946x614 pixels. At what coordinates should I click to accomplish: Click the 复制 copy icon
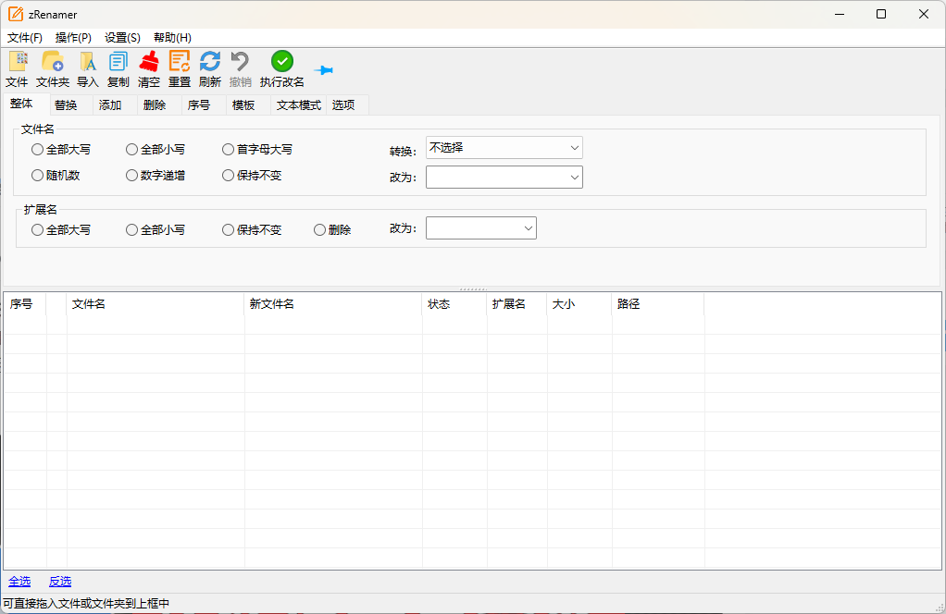pyautogui.click(x=118, y=62)
